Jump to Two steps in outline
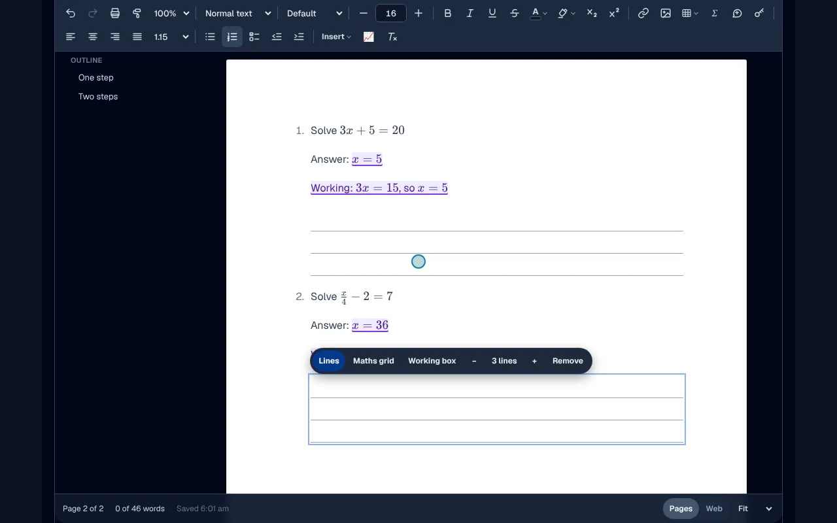The height and width of the screenshot is (523, 837). [98, 96]
